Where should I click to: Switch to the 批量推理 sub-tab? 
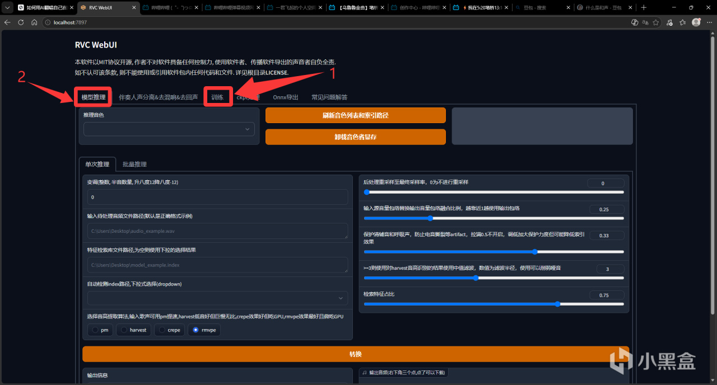coord(134,164)
